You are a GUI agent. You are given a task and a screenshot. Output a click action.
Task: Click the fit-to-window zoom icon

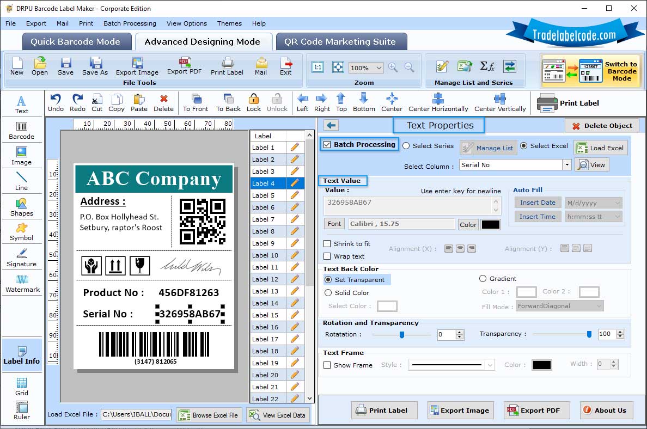[x=338, y=68]
